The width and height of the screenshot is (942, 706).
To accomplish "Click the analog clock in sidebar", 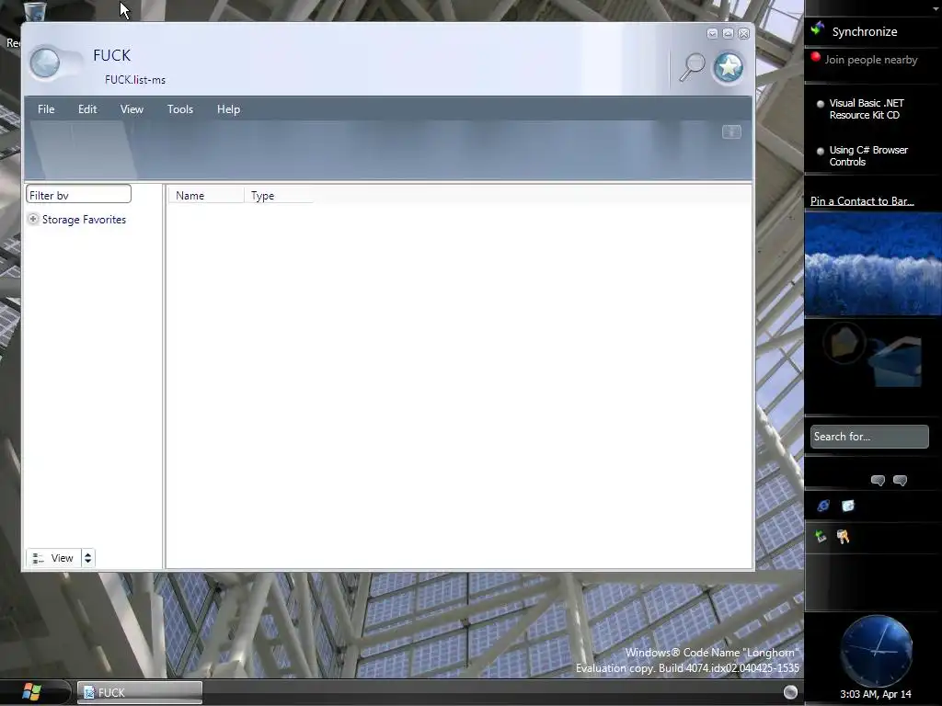I will click(876, 650).
